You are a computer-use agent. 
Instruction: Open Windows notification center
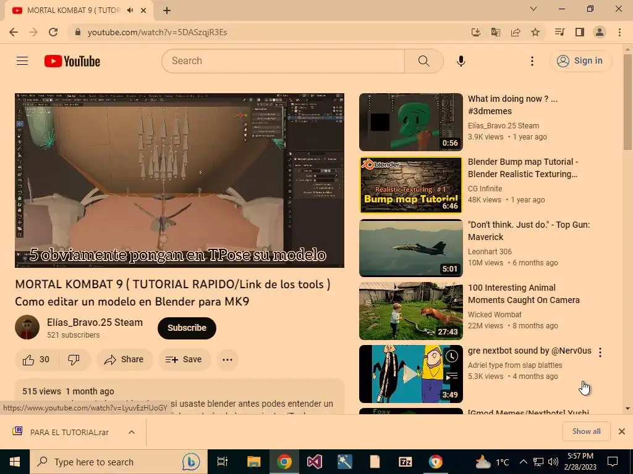coord(613,462)
